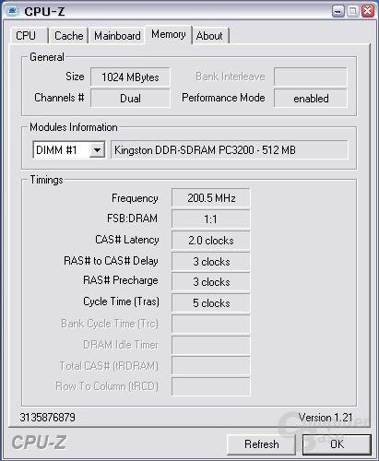Click the Version 1.21 text
379x461 pixels.
tap(326, 417)
